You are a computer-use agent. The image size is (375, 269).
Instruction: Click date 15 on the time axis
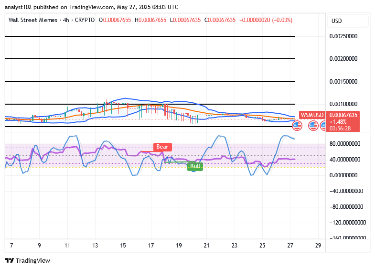pos(123,246)
